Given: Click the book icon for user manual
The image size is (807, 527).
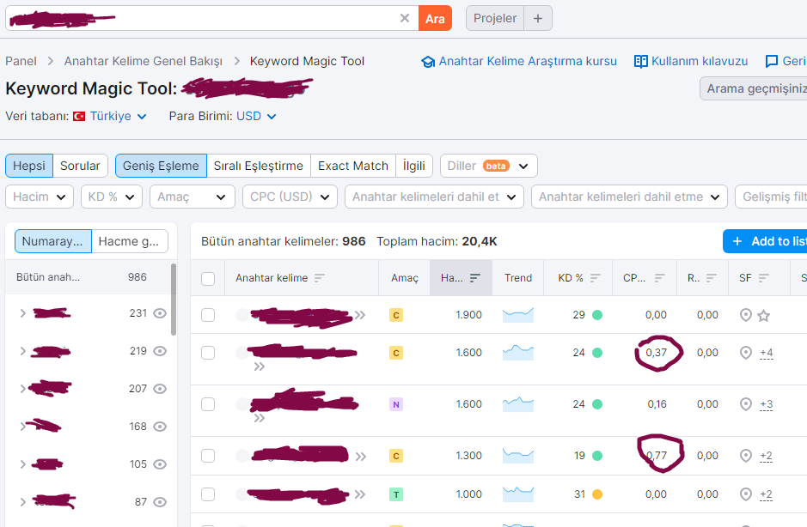Looking at the screenshot, I should click(641, 62).
